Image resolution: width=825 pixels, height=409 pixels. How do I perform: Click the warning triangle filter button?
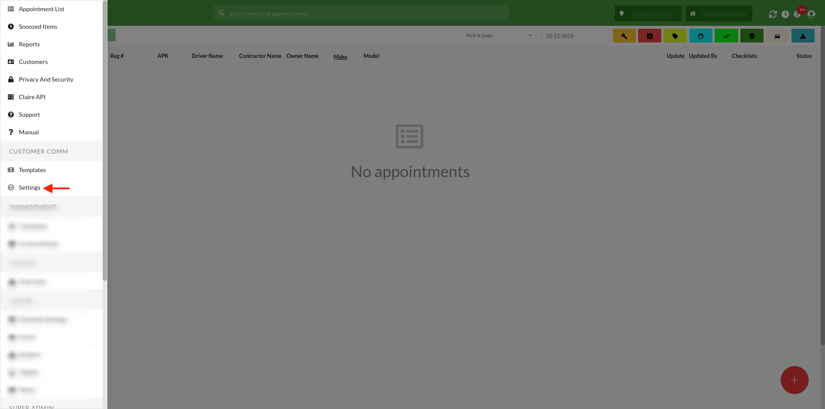803,36
